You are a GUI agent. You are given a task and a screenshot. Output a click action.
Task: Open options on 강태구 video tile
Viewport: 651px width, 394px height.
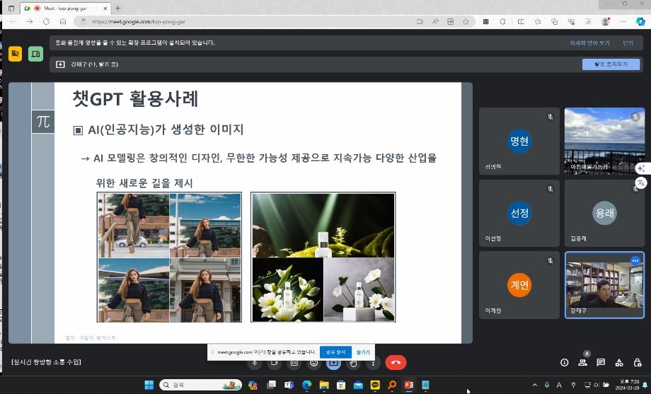click(x=635, y=261)
